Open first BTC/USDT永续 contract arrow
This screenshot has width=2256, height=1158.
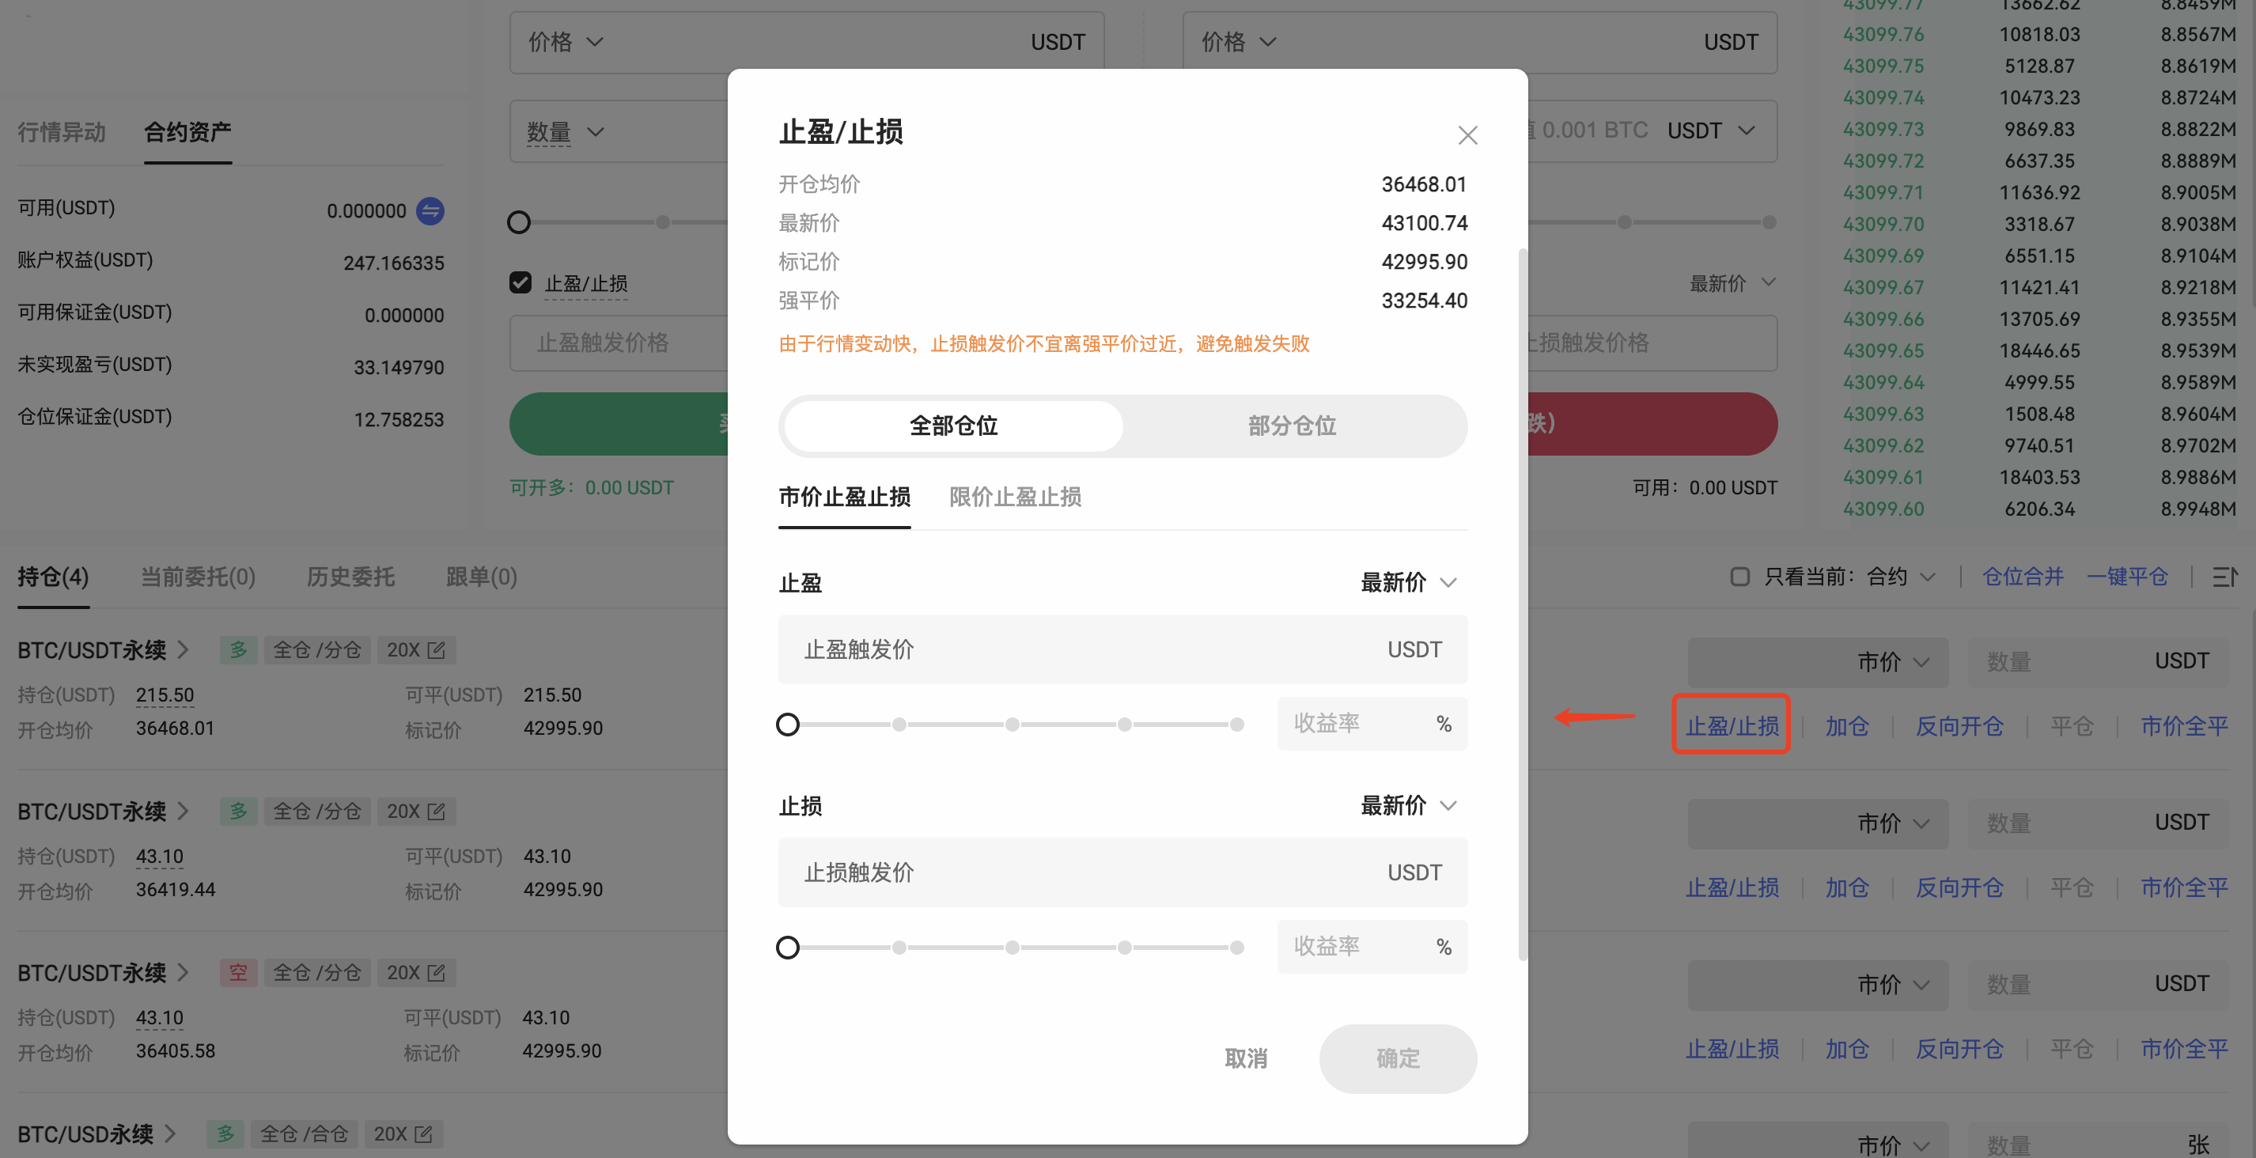(183, 650)
